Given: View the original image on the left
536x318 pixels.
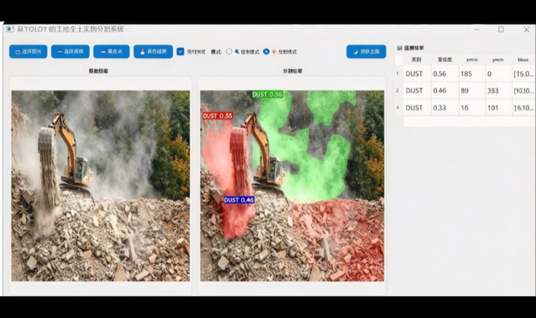Looking at the screenshot, I should (x=101, y=186).
